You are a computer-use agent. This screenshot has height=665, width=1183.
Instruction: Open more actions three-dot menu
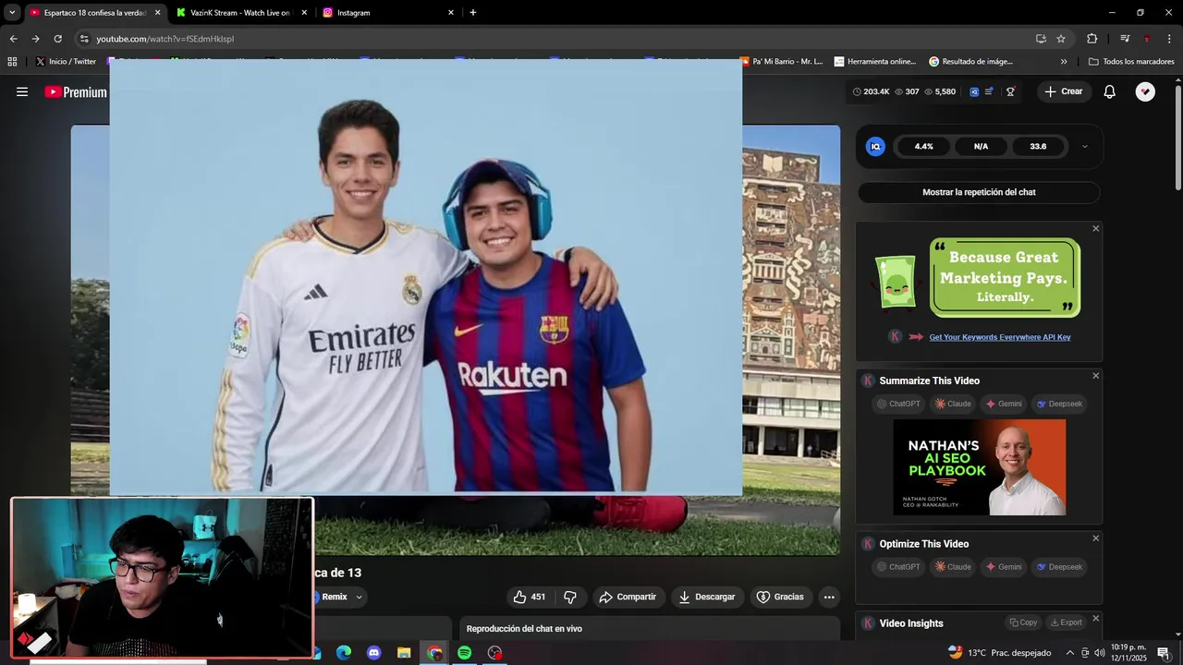tap(829, 597)
